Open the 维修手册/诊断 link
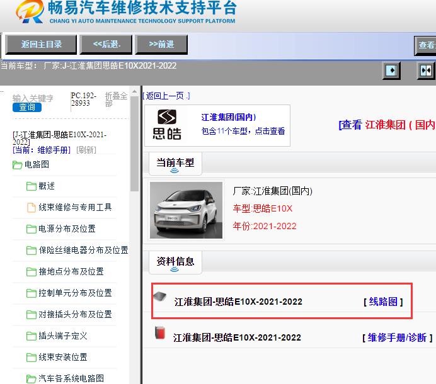 [x=397, y=337]
